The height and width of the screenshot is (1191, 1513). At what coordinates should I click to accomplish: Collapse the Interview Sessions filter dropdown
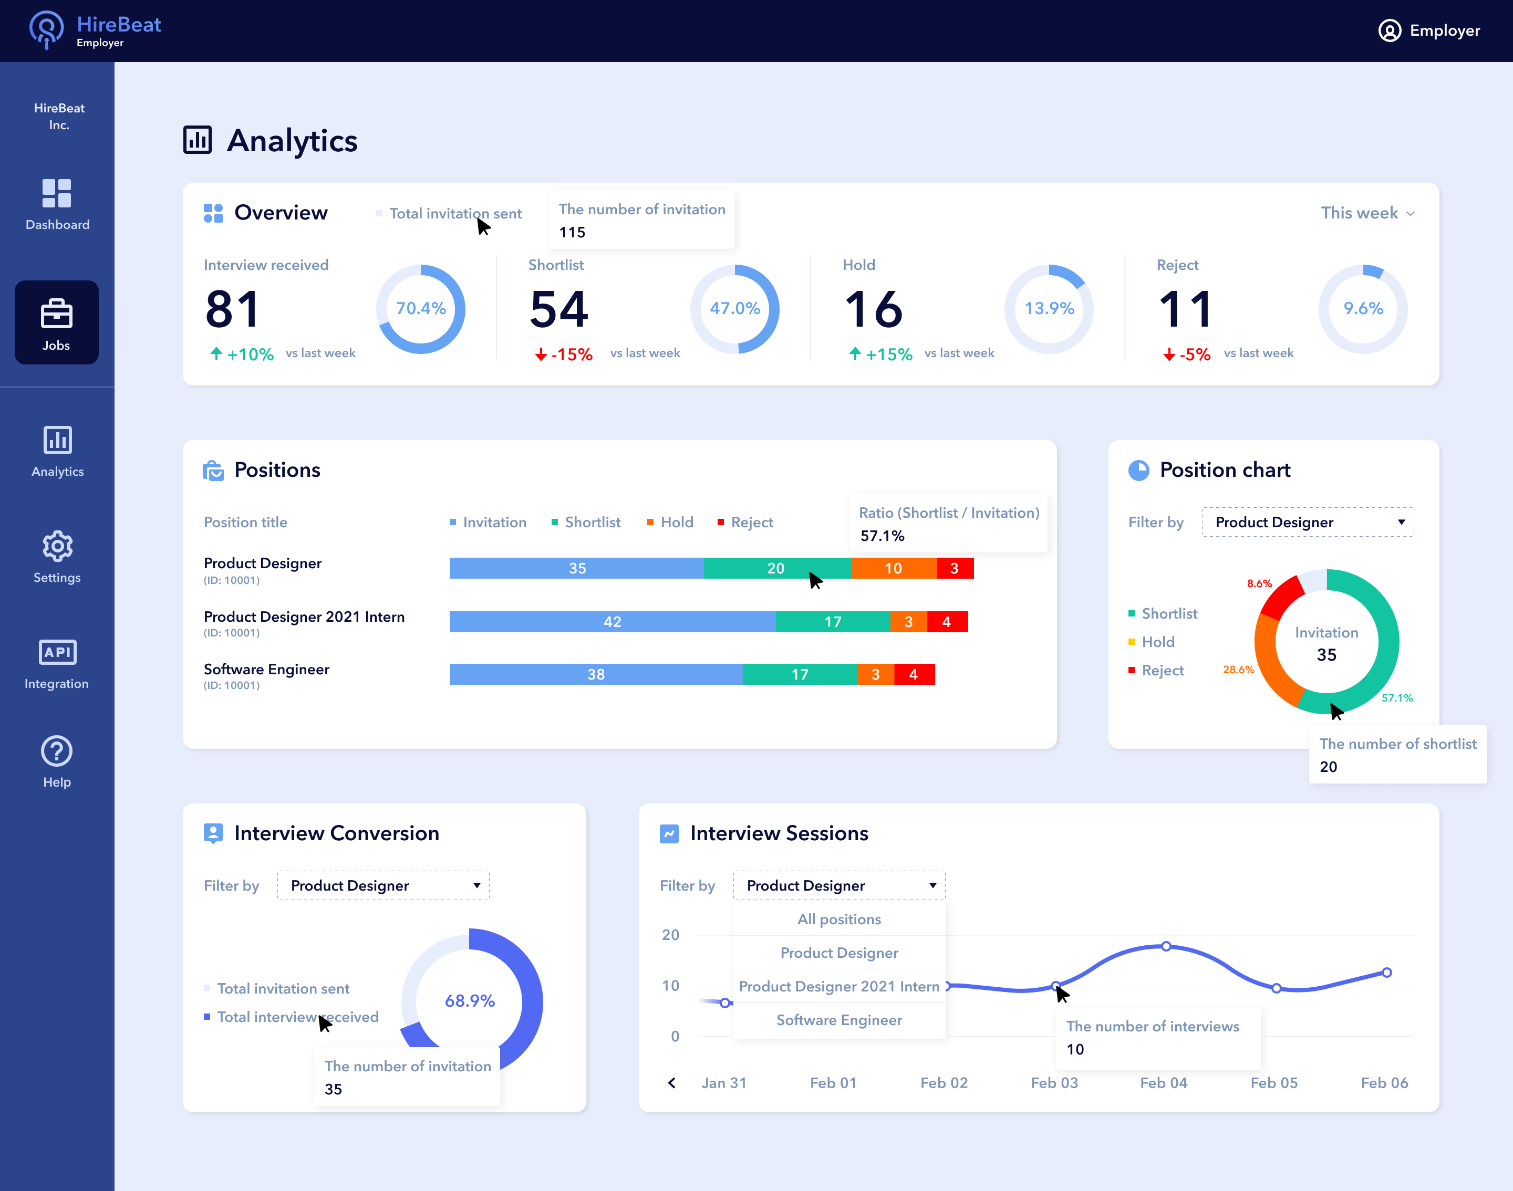coord(839,885)
